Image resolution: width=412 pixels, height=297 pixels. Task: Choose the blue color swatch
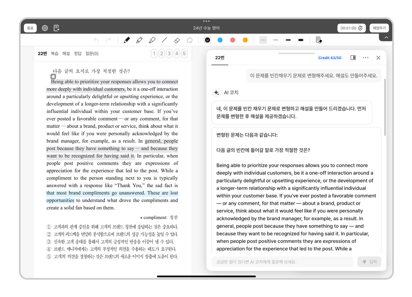[x=220, y=40]
